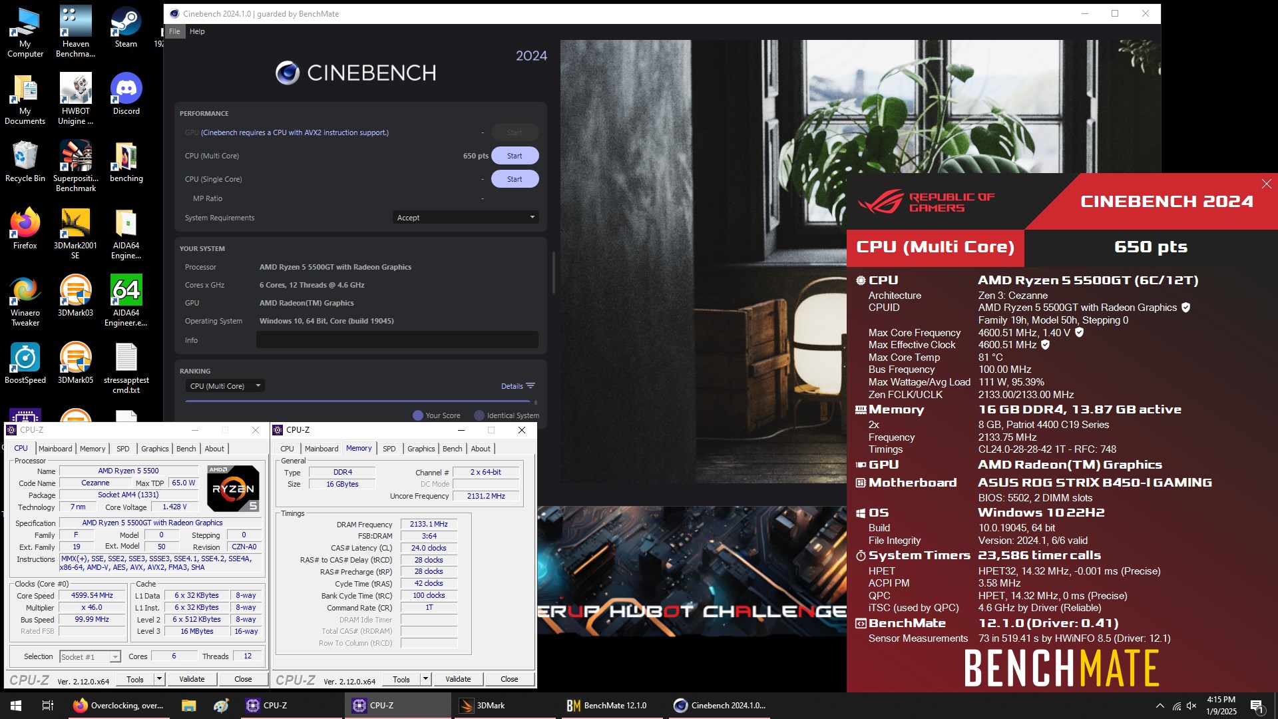This screenshot has width=1278, height=719.
Task: Switch to Mainboard tab in left CPU-Z
Action: click(x=55, y=449)
